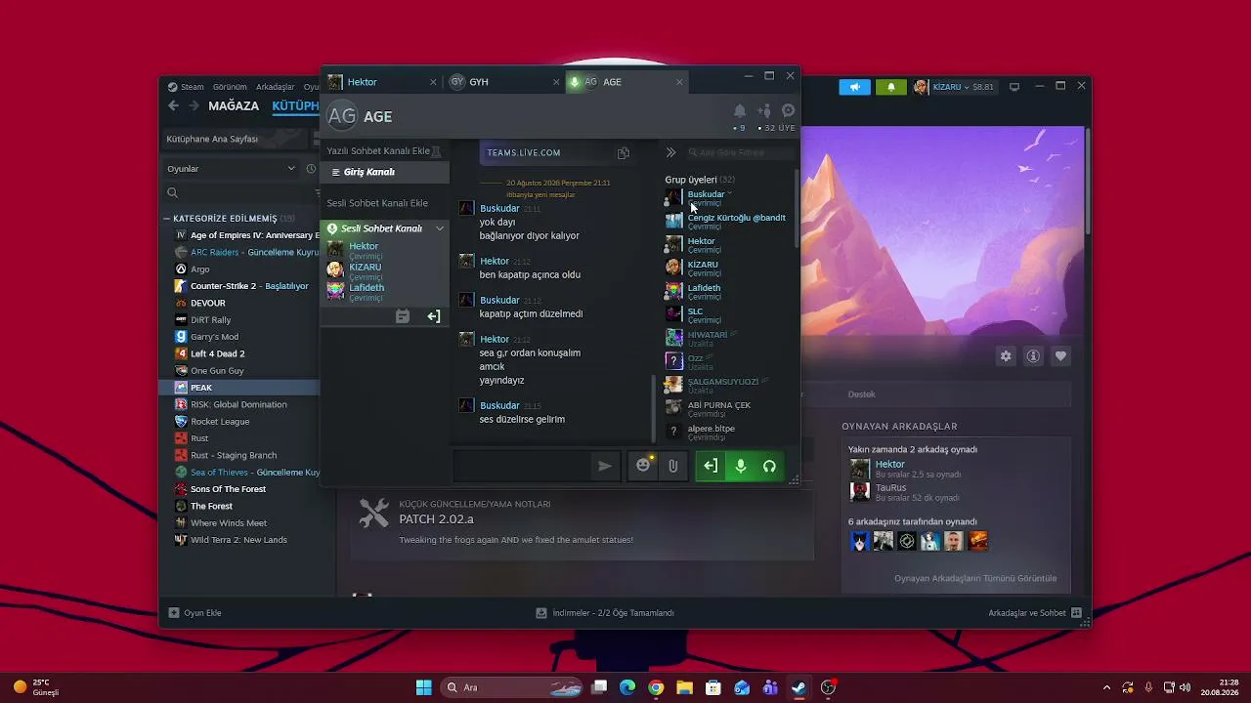Copy the TEAMS.LIVE.COM link with copy icon
Viewport: 1251px width, 703px height.
[624, 152]
